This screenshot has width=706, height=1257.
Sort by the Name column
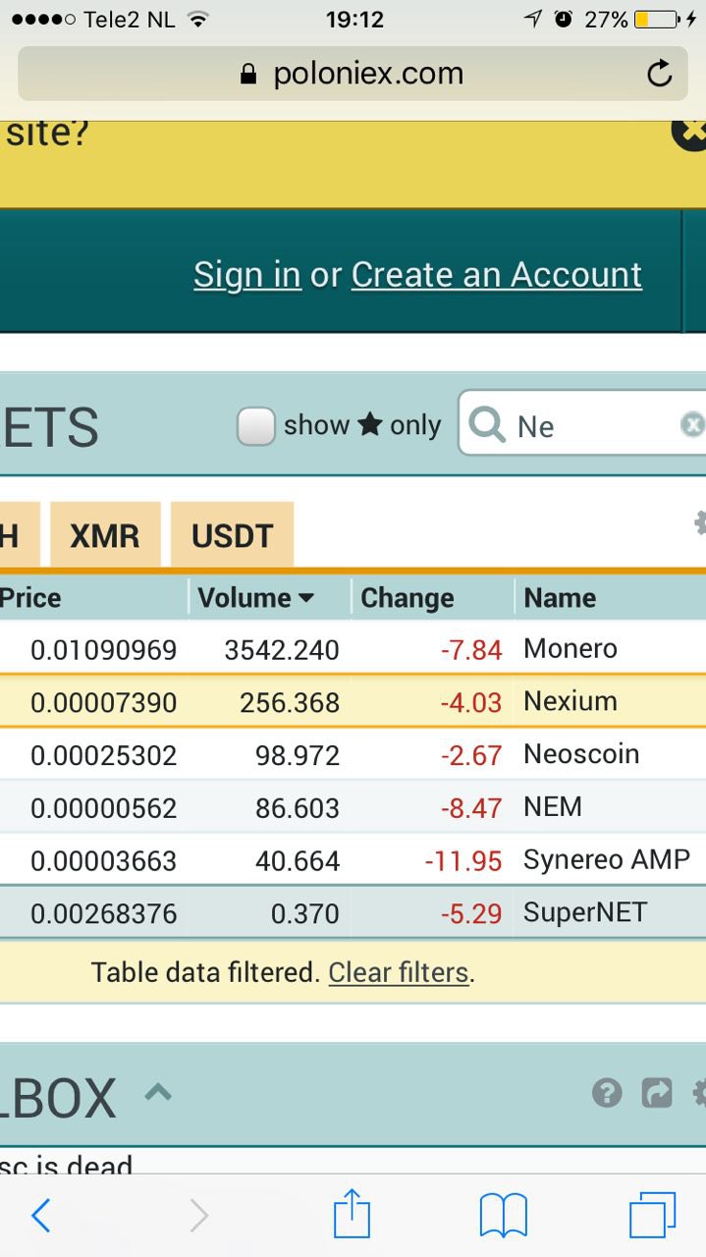[x=610, y=598]
